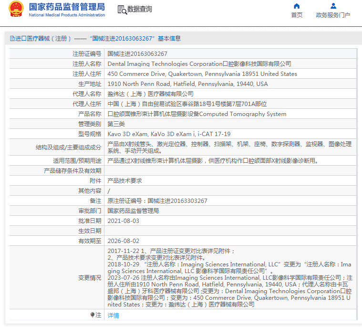Click the 生效日期 row label
Image resolution: width=362 pixels, height=327 pixels.
click(90, 231)
